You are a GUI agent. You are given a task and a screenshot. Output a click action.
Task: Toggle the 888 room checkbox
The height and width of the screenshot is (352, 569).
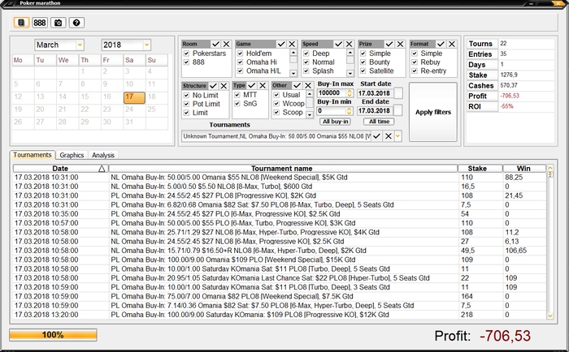coord(186,62)
